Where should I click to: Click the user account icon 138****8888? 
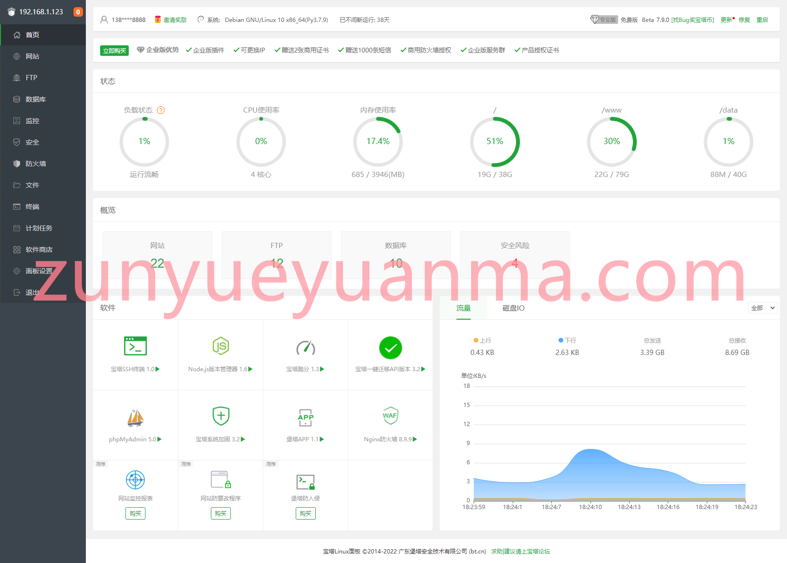104,20
